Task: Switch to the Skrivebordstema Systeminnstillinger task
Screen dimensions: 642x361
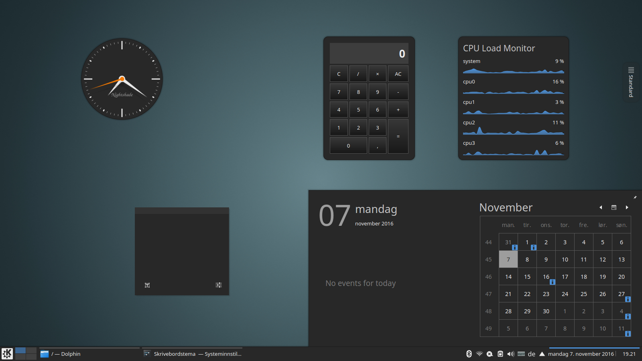Action: pyautogui.click(x=192, y=354)
